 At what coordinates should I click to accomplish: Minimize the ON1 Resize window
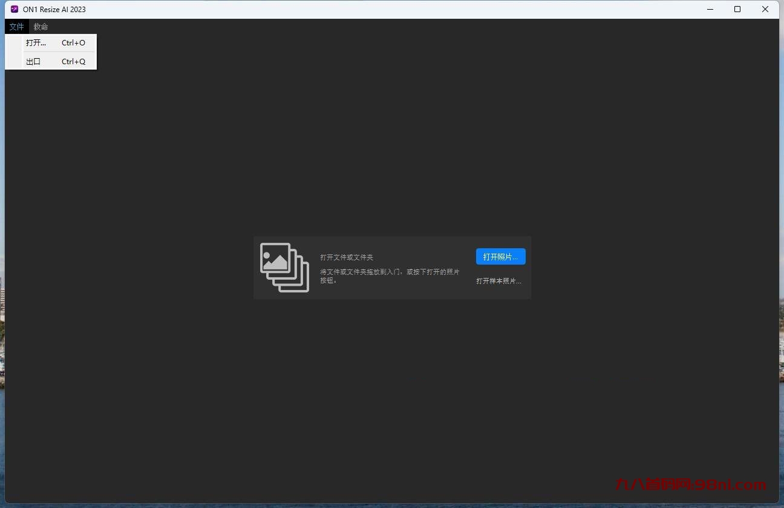[x=710, y=9]
